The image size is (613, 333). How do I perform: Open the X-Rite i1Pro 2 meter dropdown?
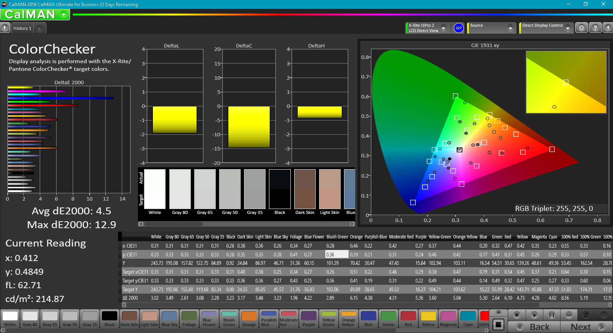coord(443,28)
